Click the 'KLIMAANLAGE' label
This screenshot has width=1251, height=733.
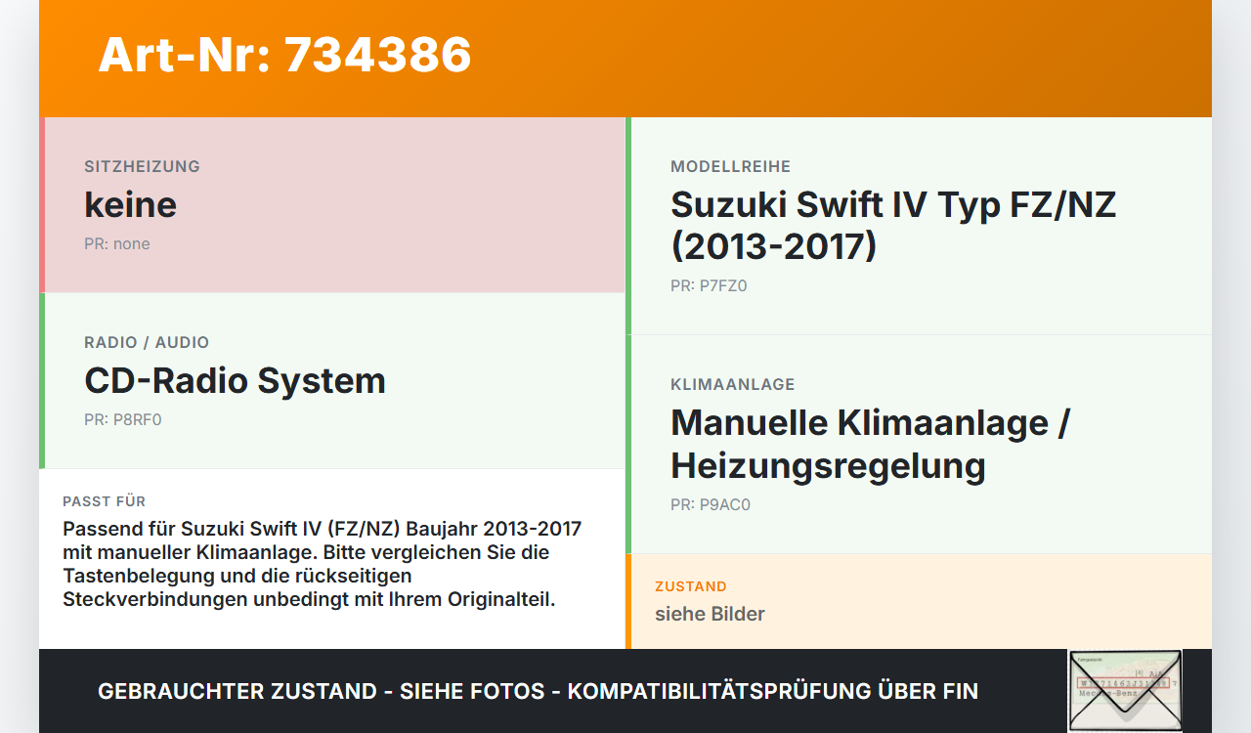click(732, 384)
